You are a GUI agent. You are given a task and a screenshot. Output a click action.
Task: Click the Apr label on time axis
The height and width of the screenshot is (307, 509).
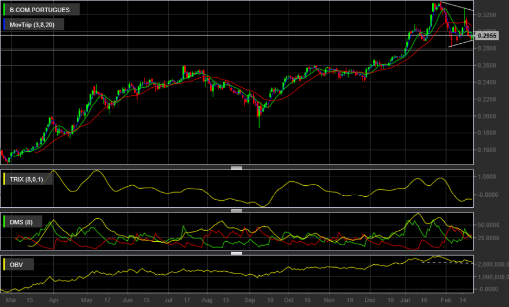(x=54, y=300)
